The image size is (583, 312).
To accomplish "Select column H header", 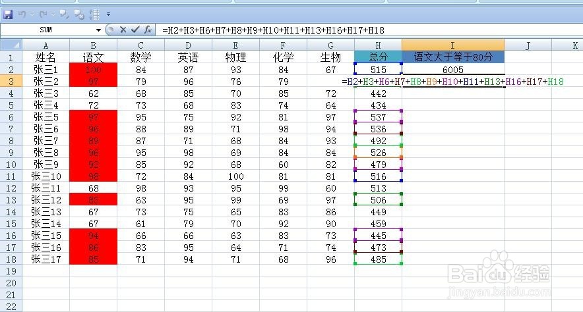I will click(378, 45).
